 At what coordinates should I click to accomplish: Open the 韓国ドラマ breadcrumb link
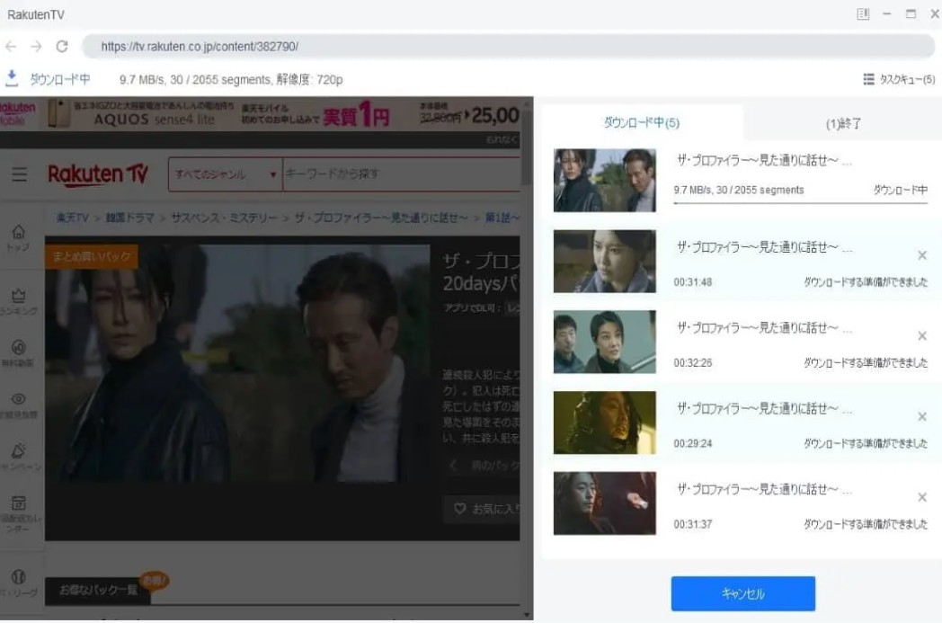pos(129,218)
